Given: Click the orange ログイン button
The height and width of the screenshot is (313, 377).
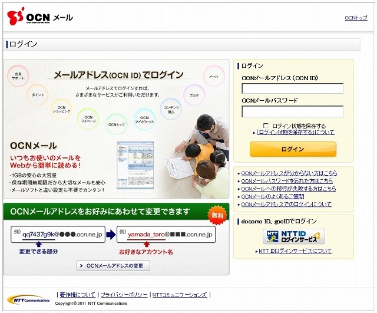Looking at the screenshot, I should [293, 149].
